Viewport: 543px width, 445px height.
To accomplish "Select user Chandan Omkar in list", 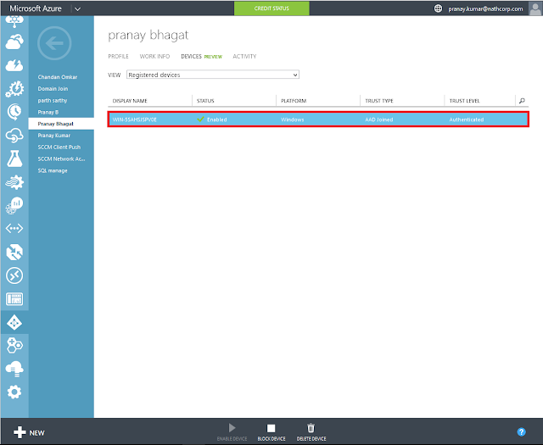I will (58, 77).
